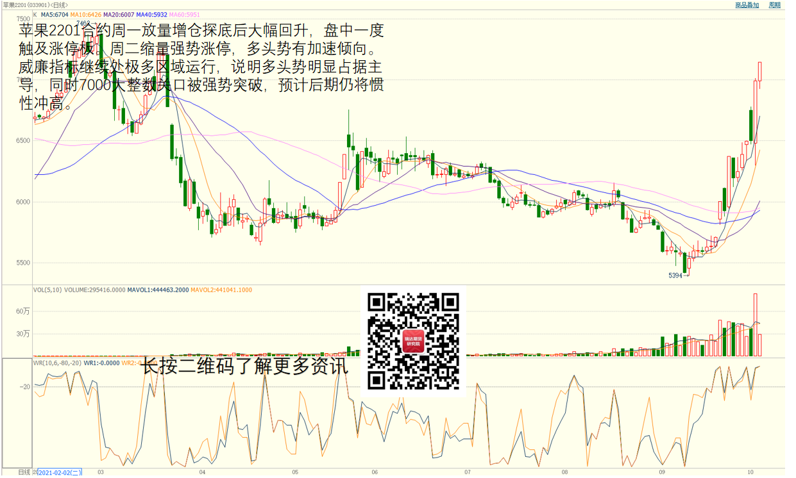
Task: Click the 2021-02-02 date box
Action: (x=60, y=472)
